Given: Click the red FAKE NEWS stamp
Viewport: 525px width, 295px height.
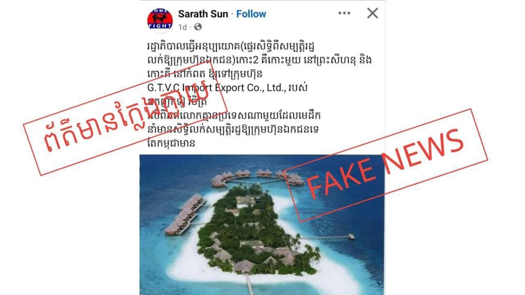Looking at the screenshot, I should tap(386, 165).
